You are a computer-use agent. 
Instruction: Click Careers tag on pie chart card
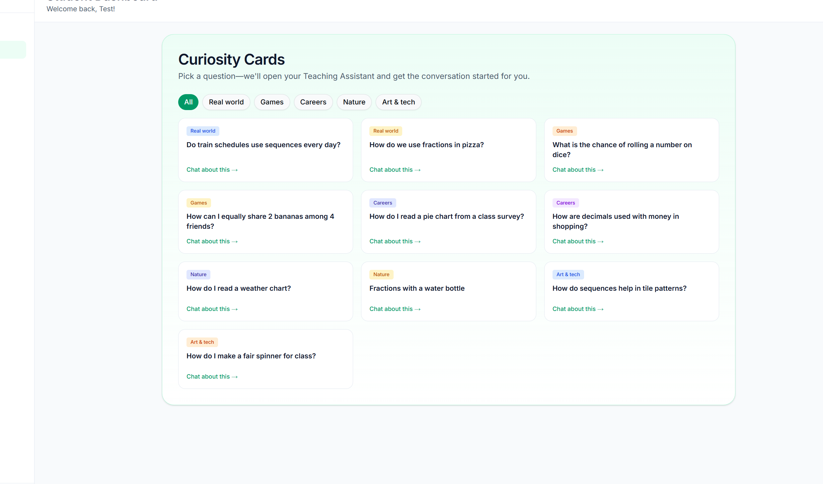point(383,203)
